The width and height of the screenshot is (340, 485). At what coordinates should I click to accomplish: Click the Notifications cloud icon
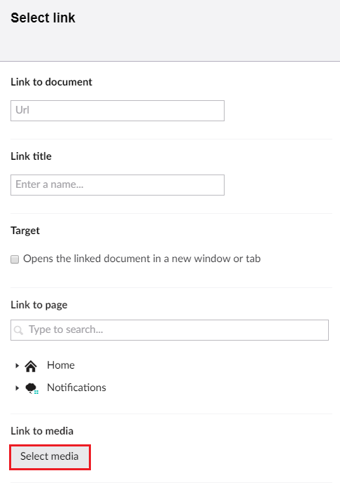point(31,388)
